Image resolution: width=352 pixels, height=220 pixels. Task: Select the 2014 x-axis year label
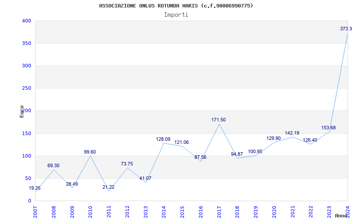pos(164,212)
